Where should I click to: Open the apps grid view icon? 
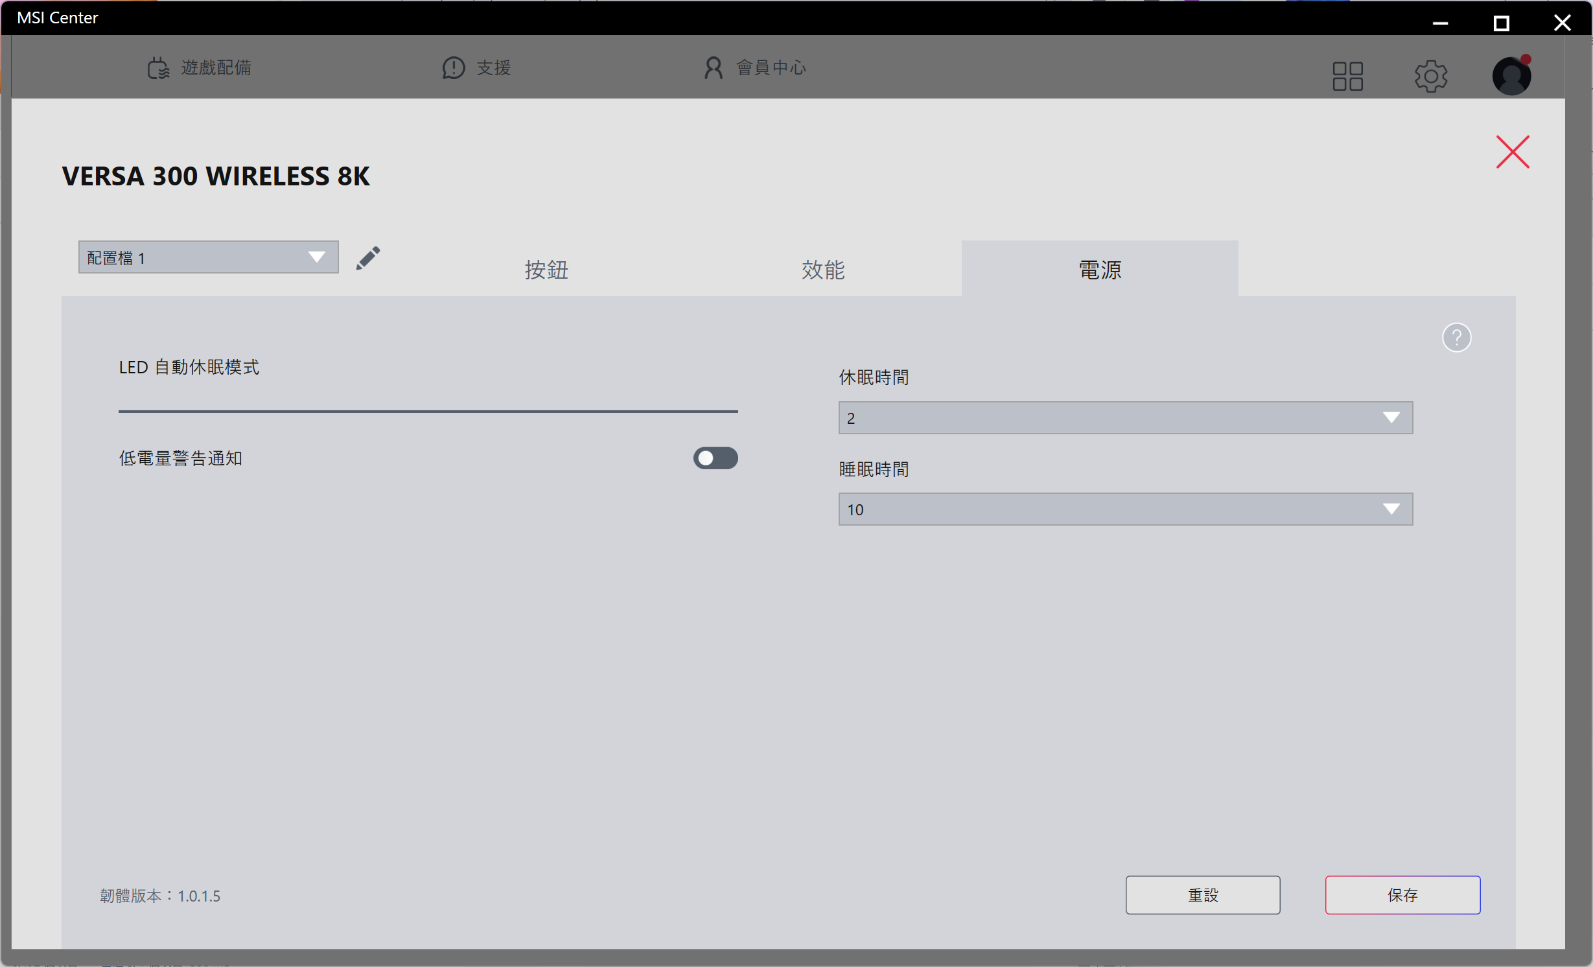pos(1348,76)
